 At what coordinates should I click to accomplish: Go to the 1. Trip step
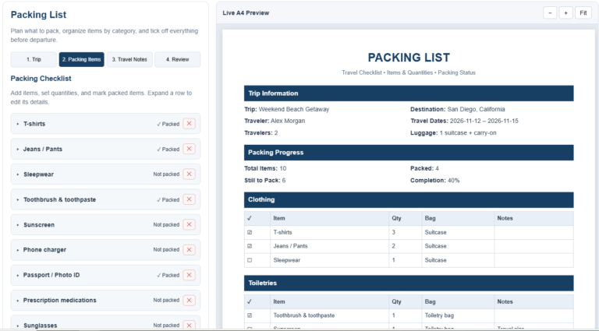34,59
